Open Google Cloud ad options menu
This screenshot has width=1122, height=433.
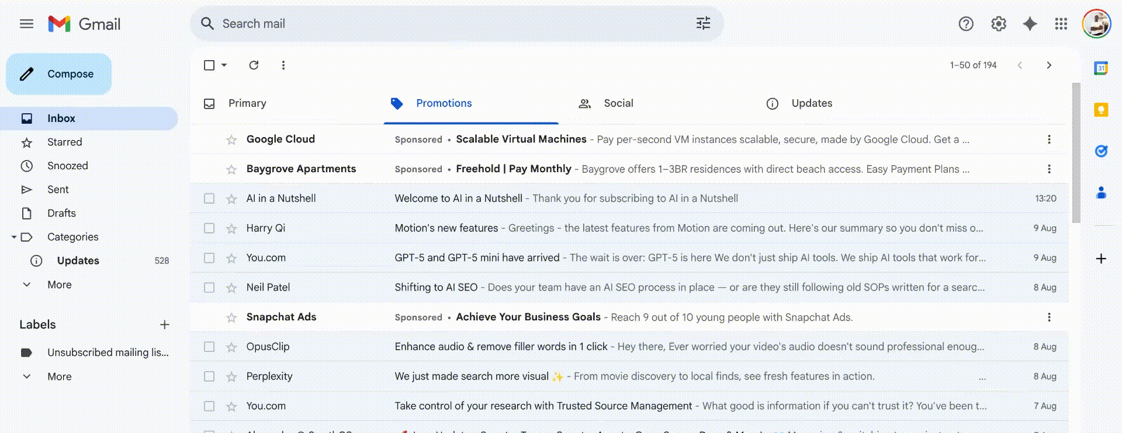click(1049, 139)
